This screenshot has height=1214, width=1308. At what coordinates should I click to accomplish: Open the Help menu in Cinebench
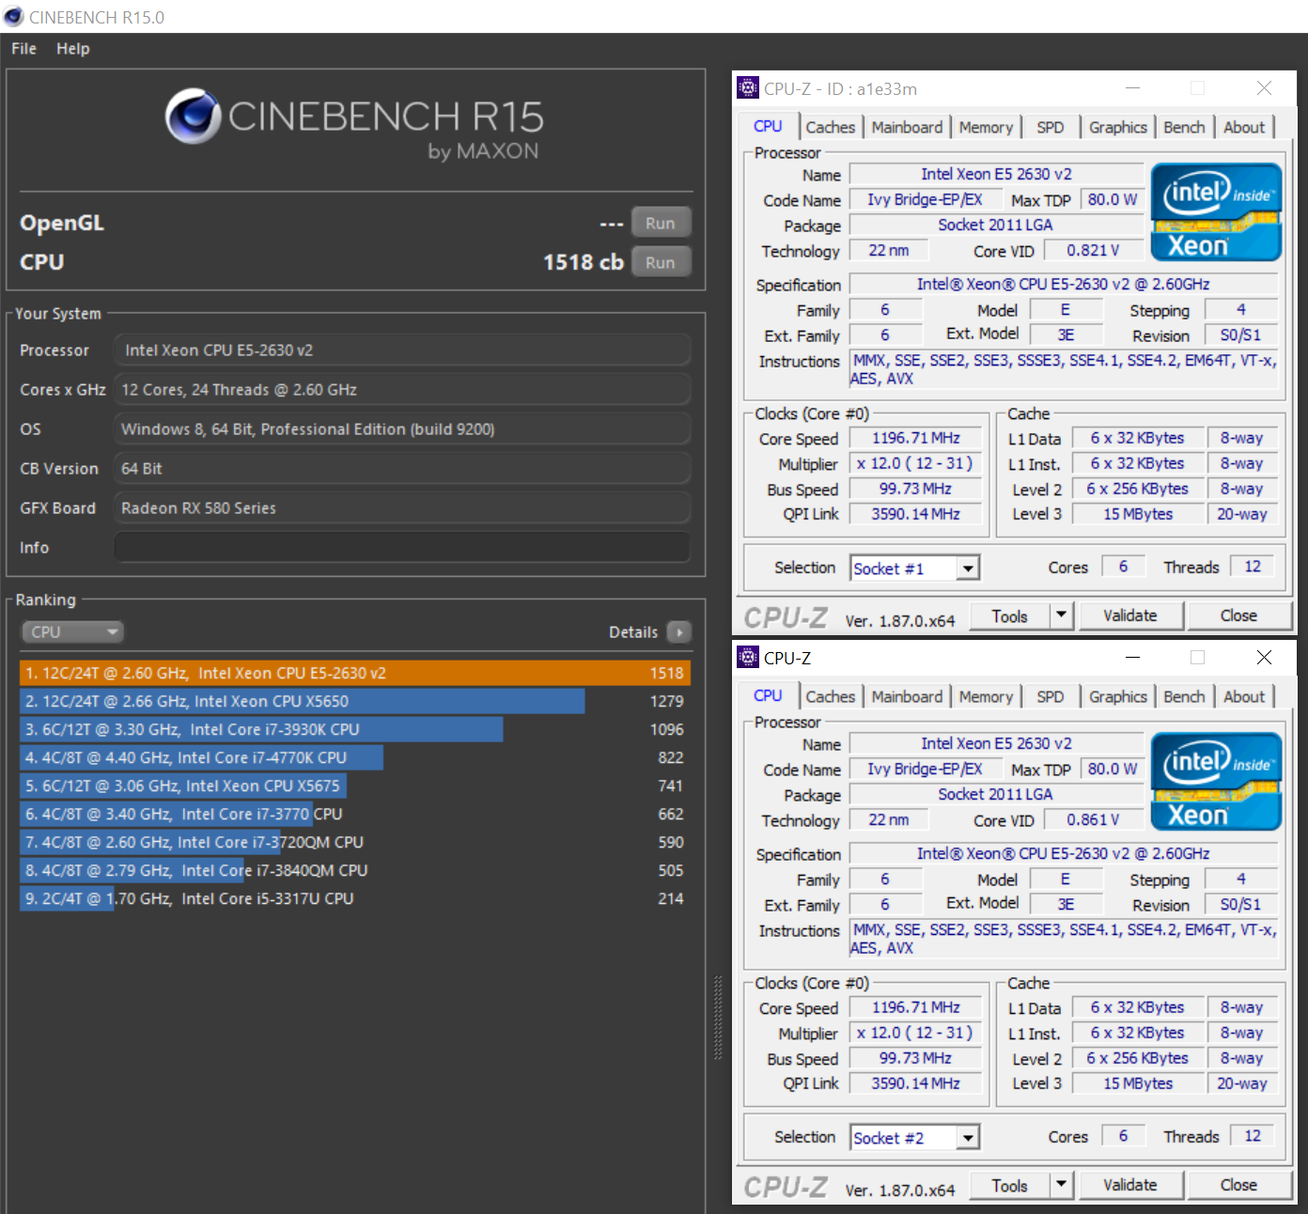[x=73, y=48]
